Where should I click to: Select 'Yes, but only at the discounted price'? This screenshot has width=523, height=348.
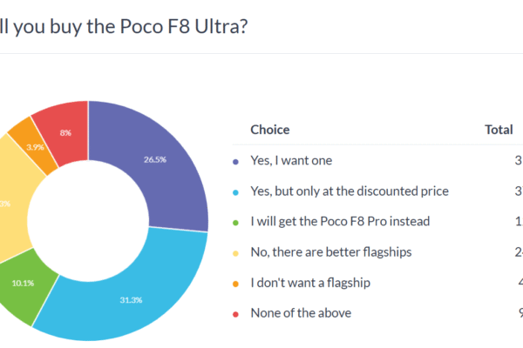[337, 191]
